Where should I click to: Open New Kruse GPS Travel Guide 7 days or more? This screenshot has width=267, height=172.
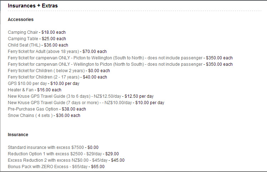70,103
